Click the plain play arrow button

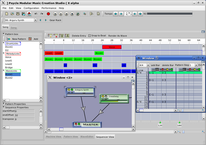pyautogui.click(x=61, y=14)
